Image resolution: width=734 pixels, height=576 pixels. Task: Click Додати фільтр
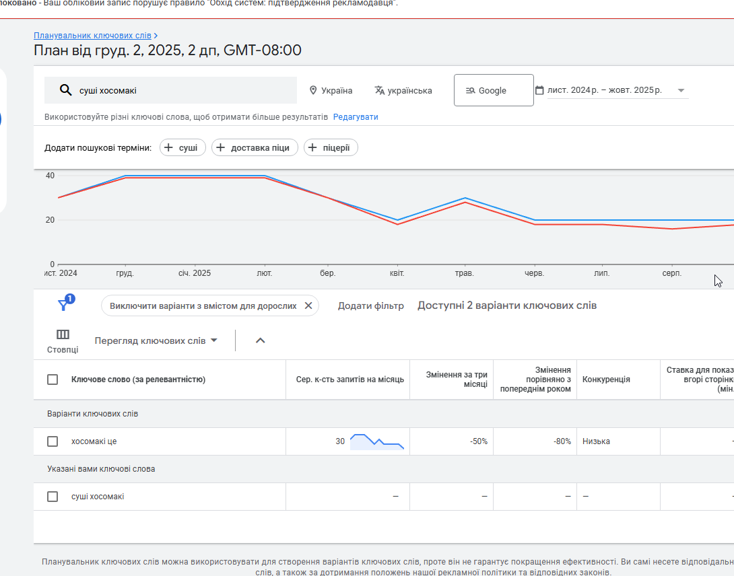(371, 305)
